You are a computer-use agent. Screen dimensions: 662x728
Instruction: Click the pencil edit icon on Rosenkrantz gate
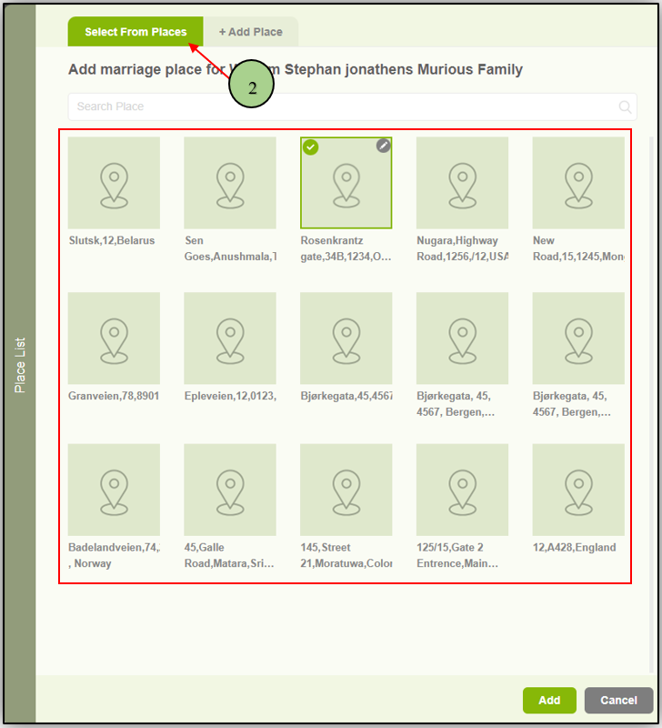(384, 146)
